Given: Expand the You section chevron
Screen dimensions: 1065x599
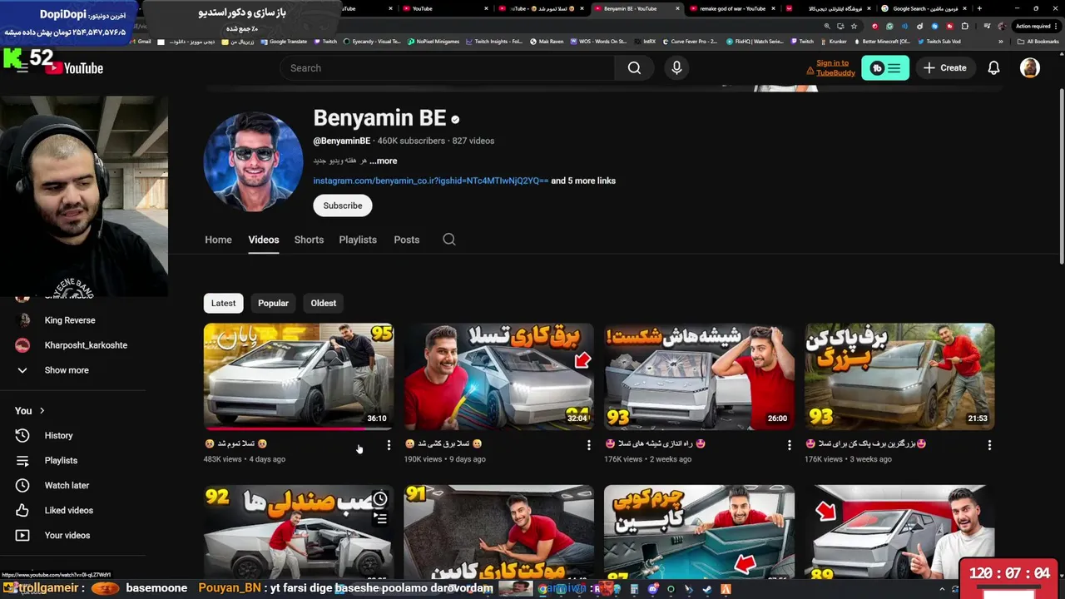Looking at the screenshot, I should click(42, 410).
